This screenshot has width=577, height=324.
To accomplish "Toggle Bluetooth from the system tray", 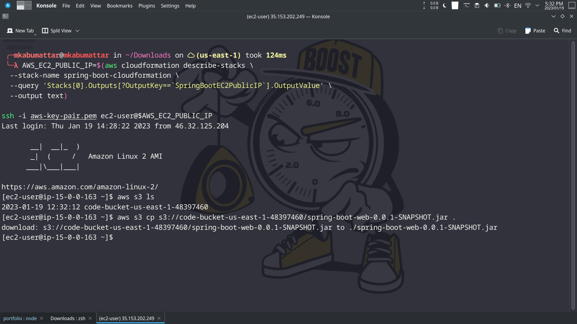I will point(508,5).
